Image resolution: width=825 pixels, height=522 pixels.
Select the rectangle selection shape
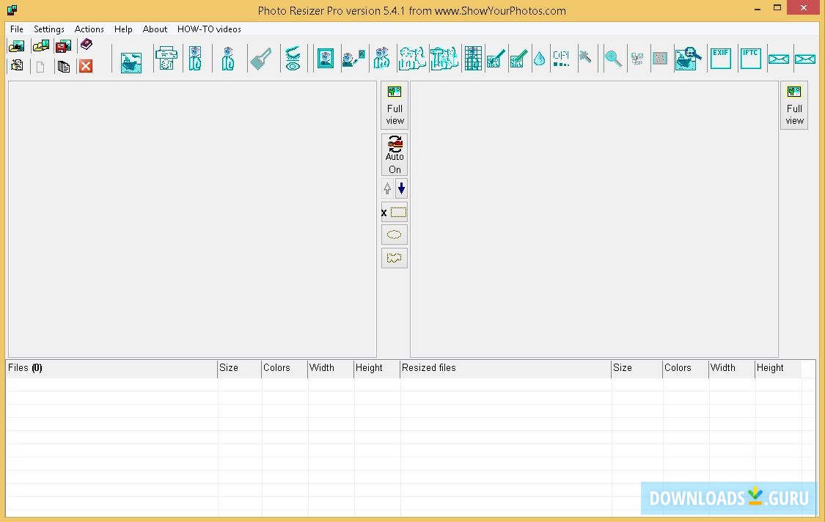pos(395,212)
